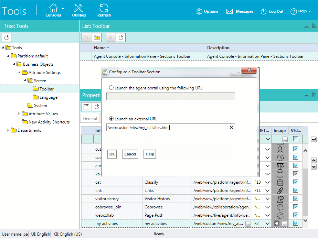The image size is (318, 238).
Task: Click scroll up arrow of properties grid
Action: point(305,151)
